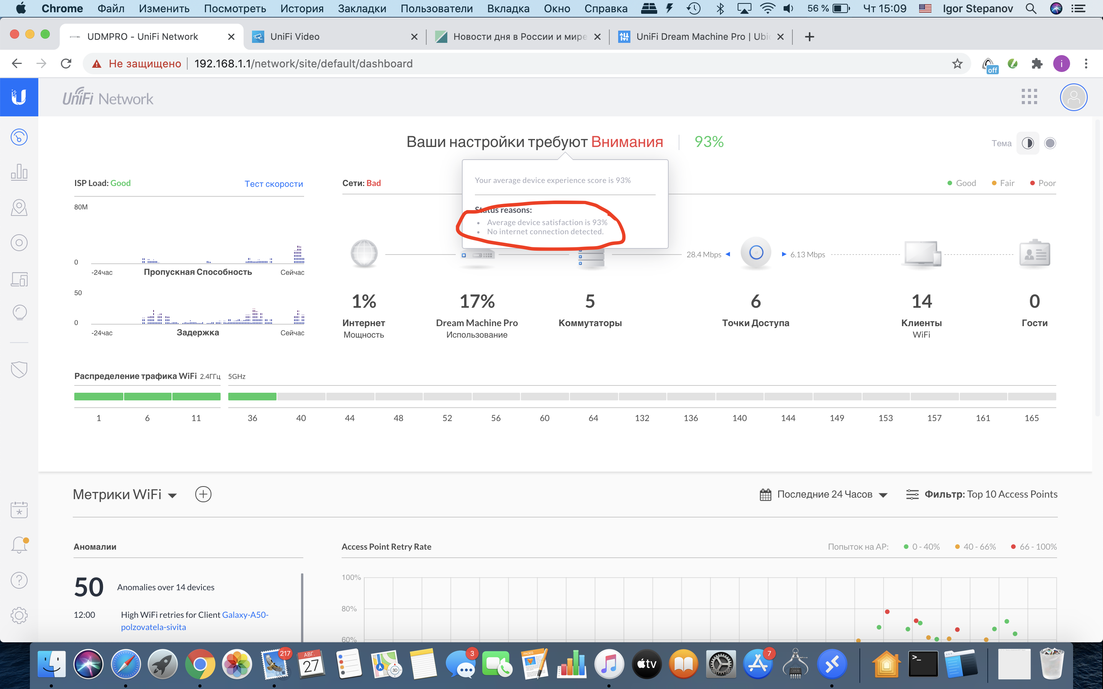This screenshot has width=1103, height=689.
Task: Open Terminal from the Dock
Action: (x=923, y=664)
